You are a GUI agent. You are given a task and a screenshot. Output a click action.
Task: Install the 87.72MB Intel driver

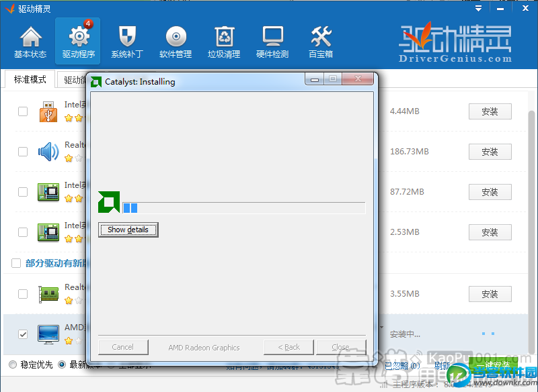coord(490,192)
